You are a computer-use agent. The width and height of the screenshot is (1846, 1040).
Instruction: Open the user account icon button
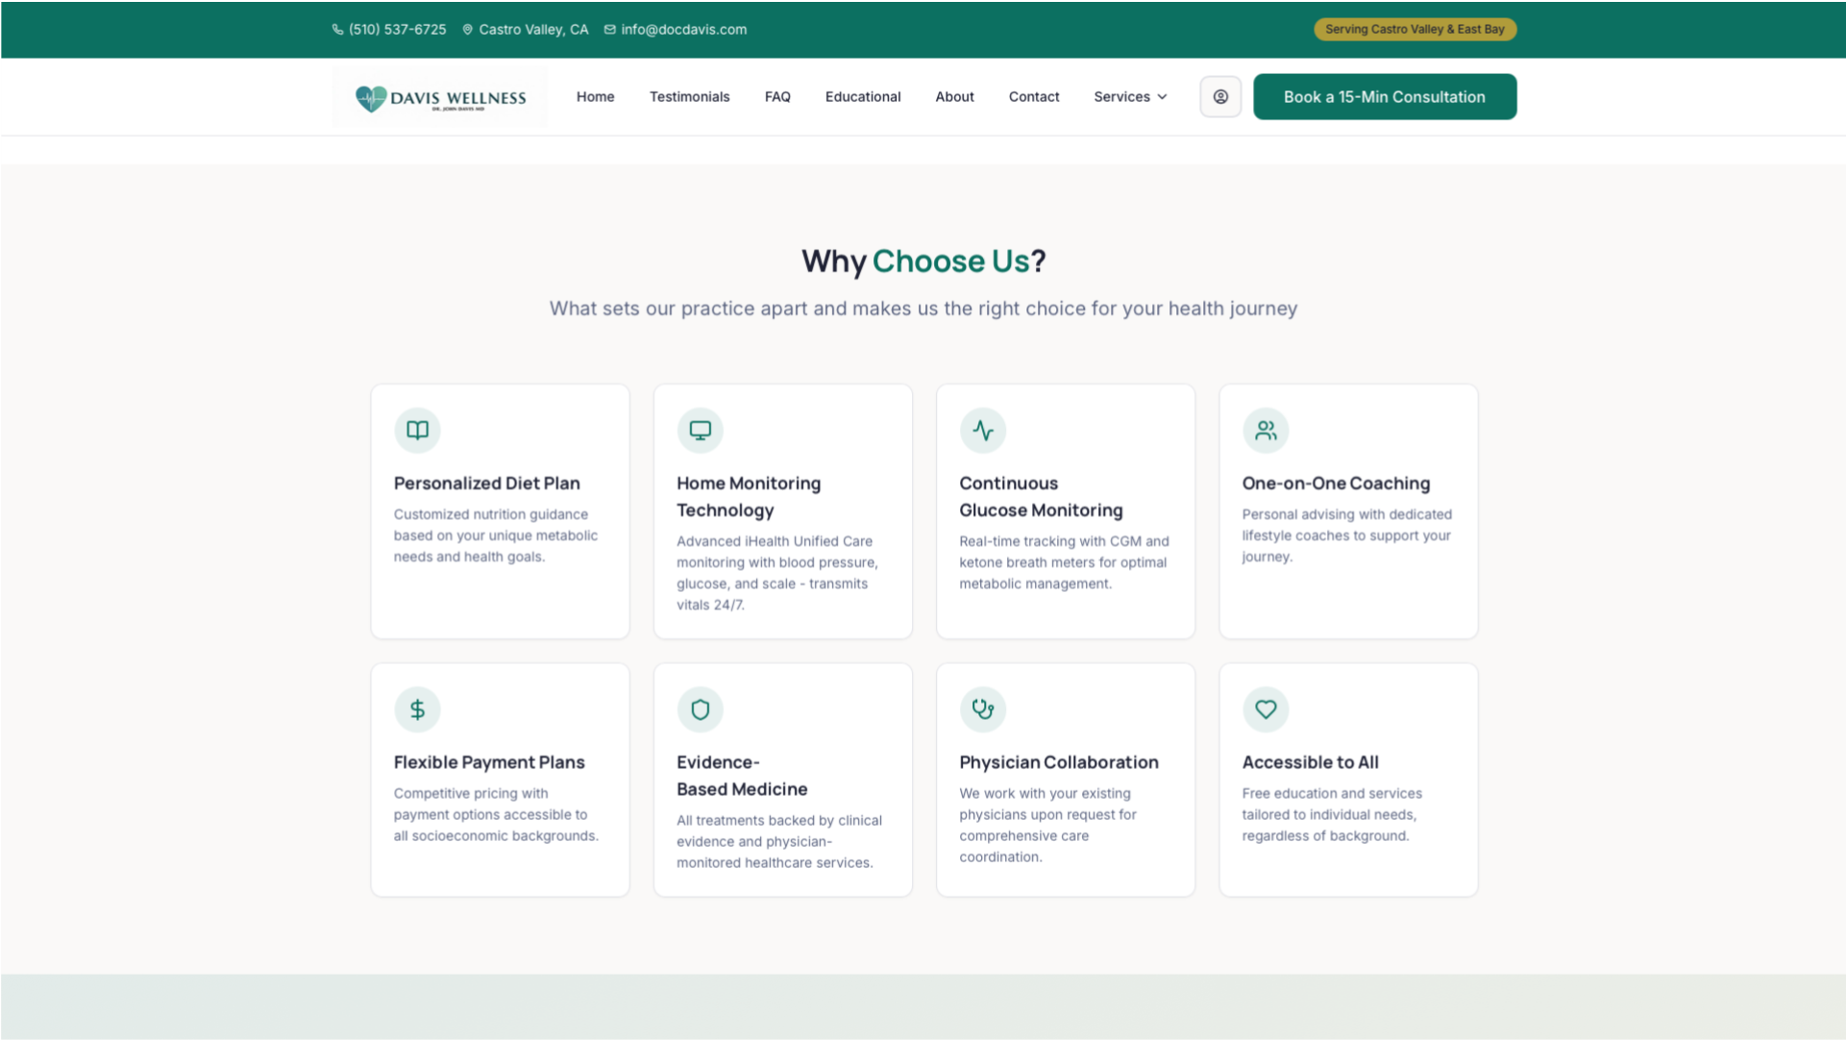point(1220,97)
